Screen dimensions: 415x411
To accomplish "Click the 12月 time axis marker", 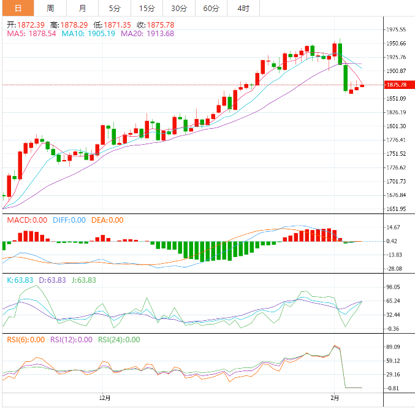I will pyautogui.click(x=105, y=398).
